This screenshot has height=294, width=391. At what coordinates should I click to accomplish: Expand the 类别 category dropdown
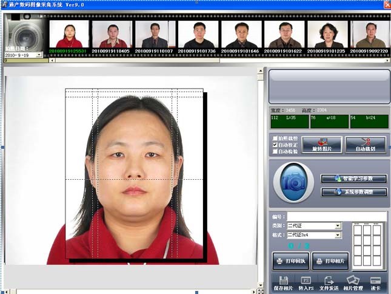click(x=338, y=226)
